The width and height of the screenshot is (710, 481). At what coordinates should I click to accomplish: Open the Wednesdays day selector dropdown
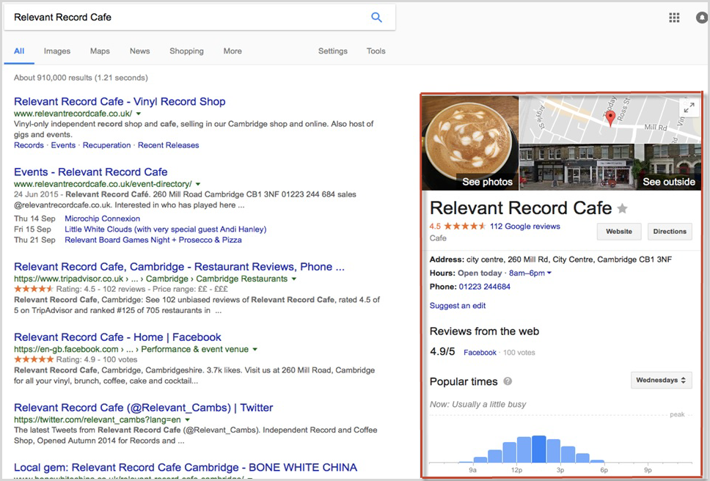[x=662, y=380]
